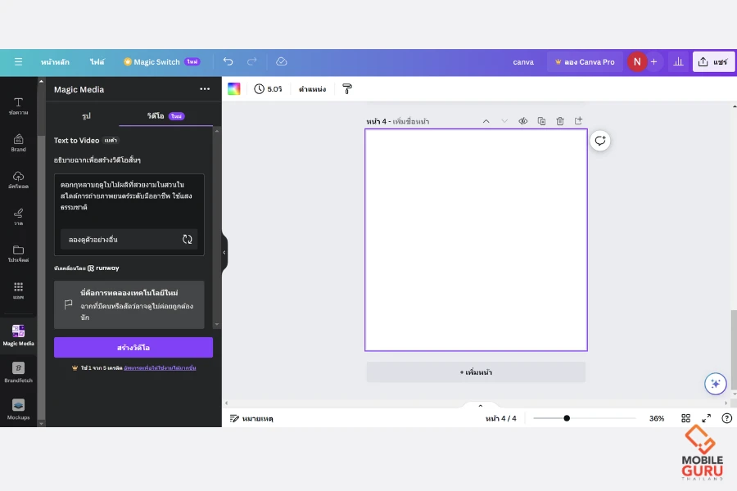
Task: Open the Mockups app in sidebar
Action: [x=18, y=408]
